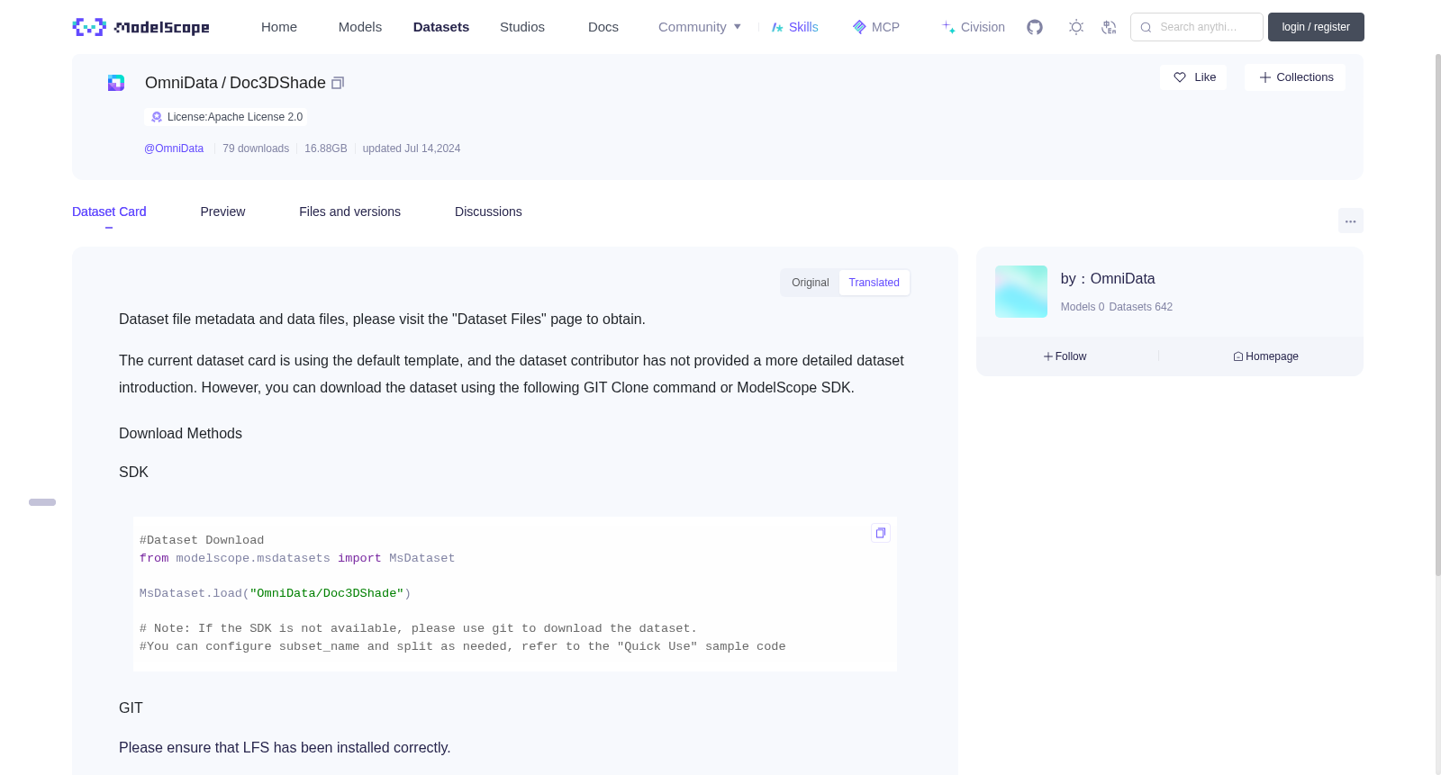Click the language switch icon
This screenshot has height=775, width=1441.
click(x=1109, y=27)
